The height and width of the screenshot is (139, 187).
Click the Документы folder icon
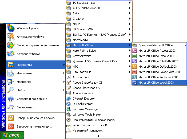tap(11, 73)
